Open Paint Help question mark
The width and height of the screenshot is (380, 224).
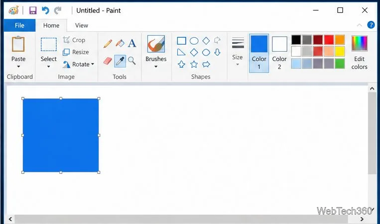[x=371, y=25]
